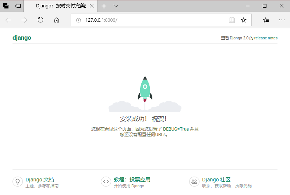This screenshot has width=290, height=195.
Task: Click the 主题，参考和指南 subtitle text
Action: pos(42,186)
